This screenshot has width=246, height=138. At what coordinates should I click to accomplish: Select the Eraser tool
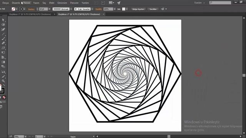click(x=3, y=43)
